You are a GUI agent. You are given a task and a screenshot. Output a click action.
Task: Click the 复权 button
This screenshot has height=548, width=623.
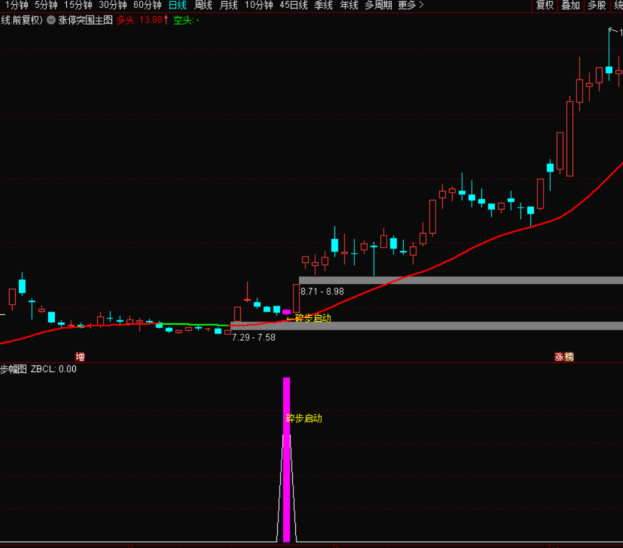coord(545,5)
